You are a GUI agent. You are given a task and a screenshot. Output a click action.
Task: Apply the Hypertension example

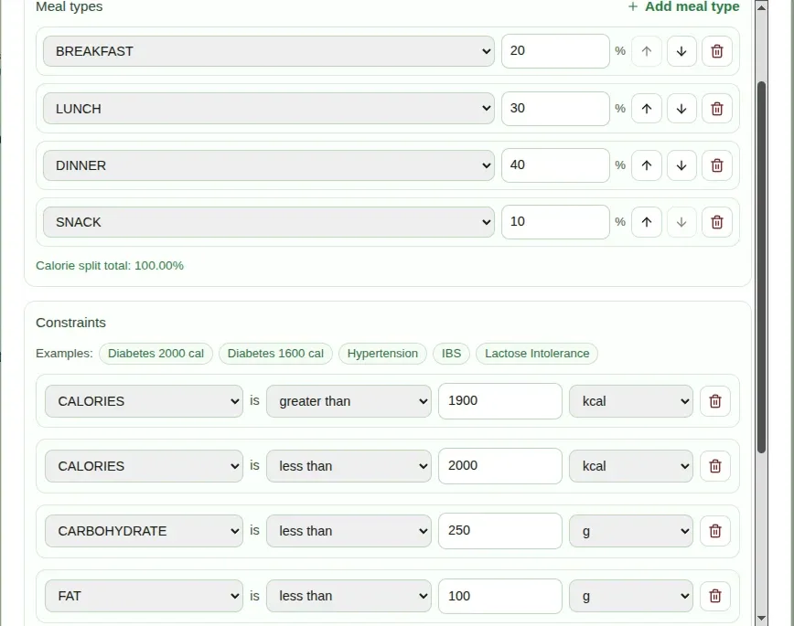pyautogui.click(x=382, y=354)
